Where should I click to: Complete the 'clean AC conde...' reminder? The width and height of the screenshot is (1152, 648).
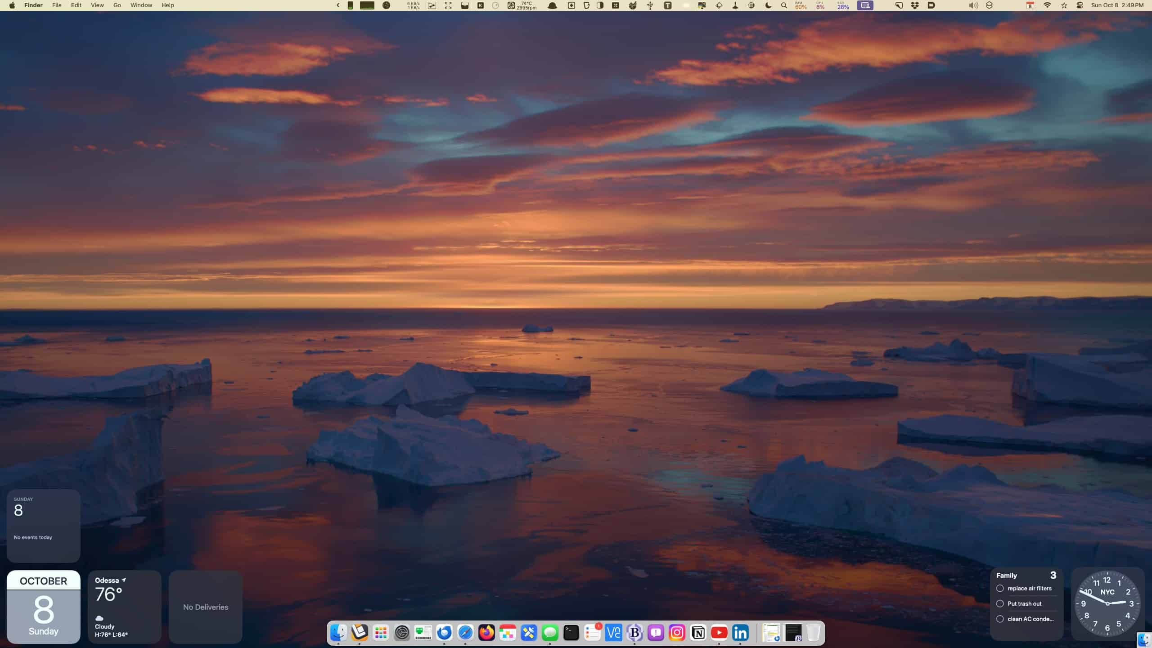click(1000, 619)
